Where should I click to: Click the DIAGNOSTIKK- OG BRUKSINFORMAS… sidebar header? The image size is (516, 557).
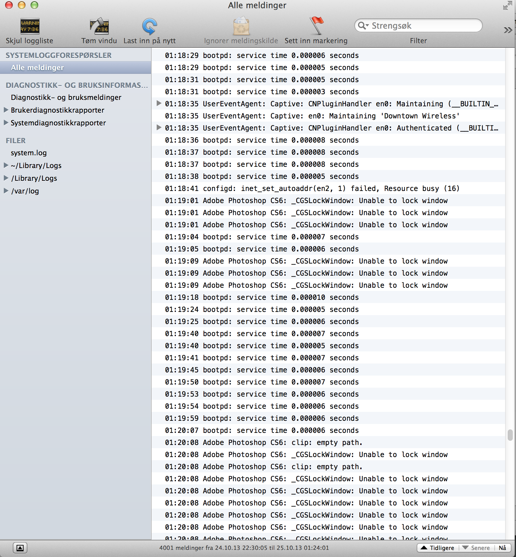(77, 85)
